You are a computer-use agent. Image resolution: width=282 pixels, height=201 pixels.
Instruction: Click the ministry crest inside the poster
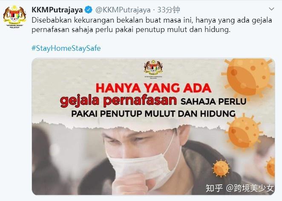coord(153,69)
